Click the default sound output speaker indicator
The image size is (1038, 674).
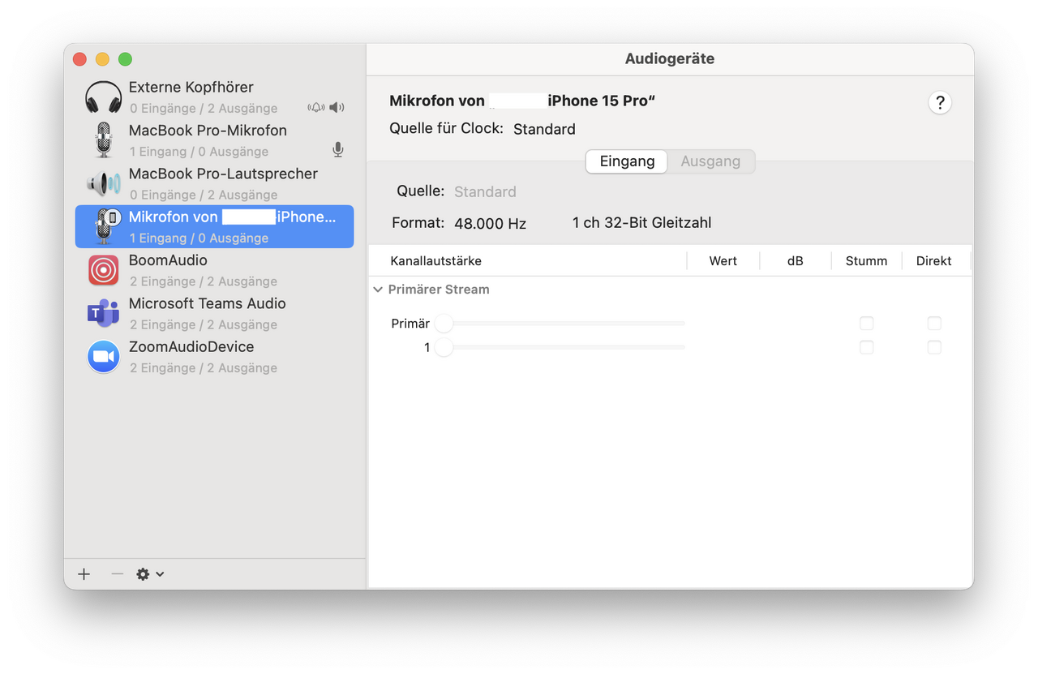[337, 108]
